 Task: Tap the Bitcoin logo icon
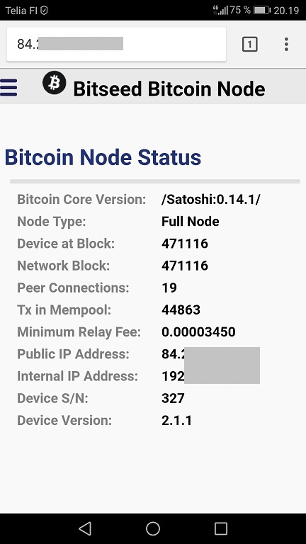pos(55,83)
